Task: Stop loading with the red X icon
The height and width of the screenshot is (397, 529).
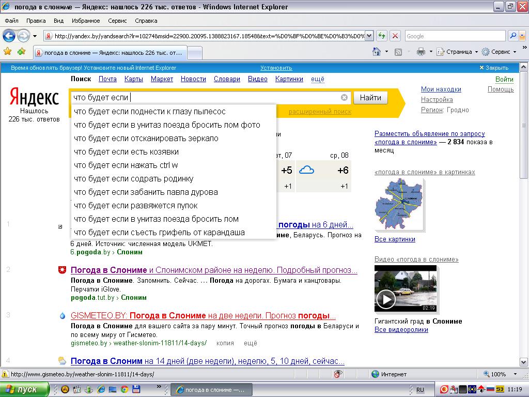Action: point(395,36)
